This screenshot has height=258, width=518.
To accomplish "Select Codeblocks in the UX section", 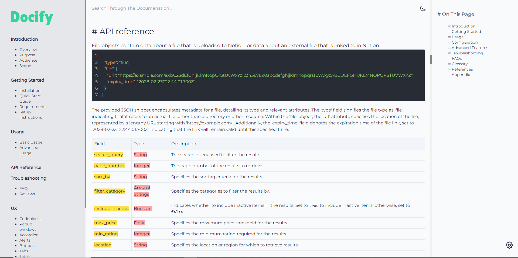I will tap(30, 219).
